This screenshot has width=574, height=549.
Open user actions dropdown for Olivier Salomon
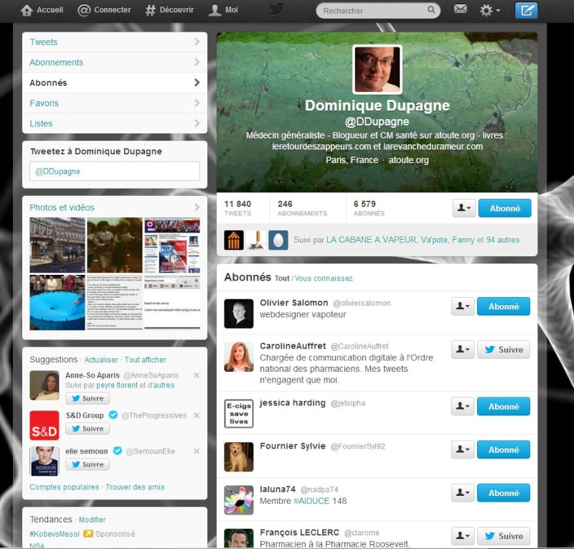pyautogui.click(x=463, y=306)
